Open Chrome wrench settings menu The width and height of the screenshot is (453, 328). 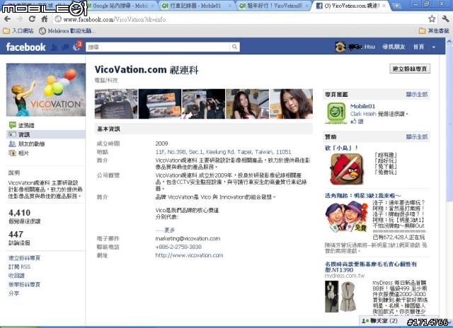(x=445, y=19)
